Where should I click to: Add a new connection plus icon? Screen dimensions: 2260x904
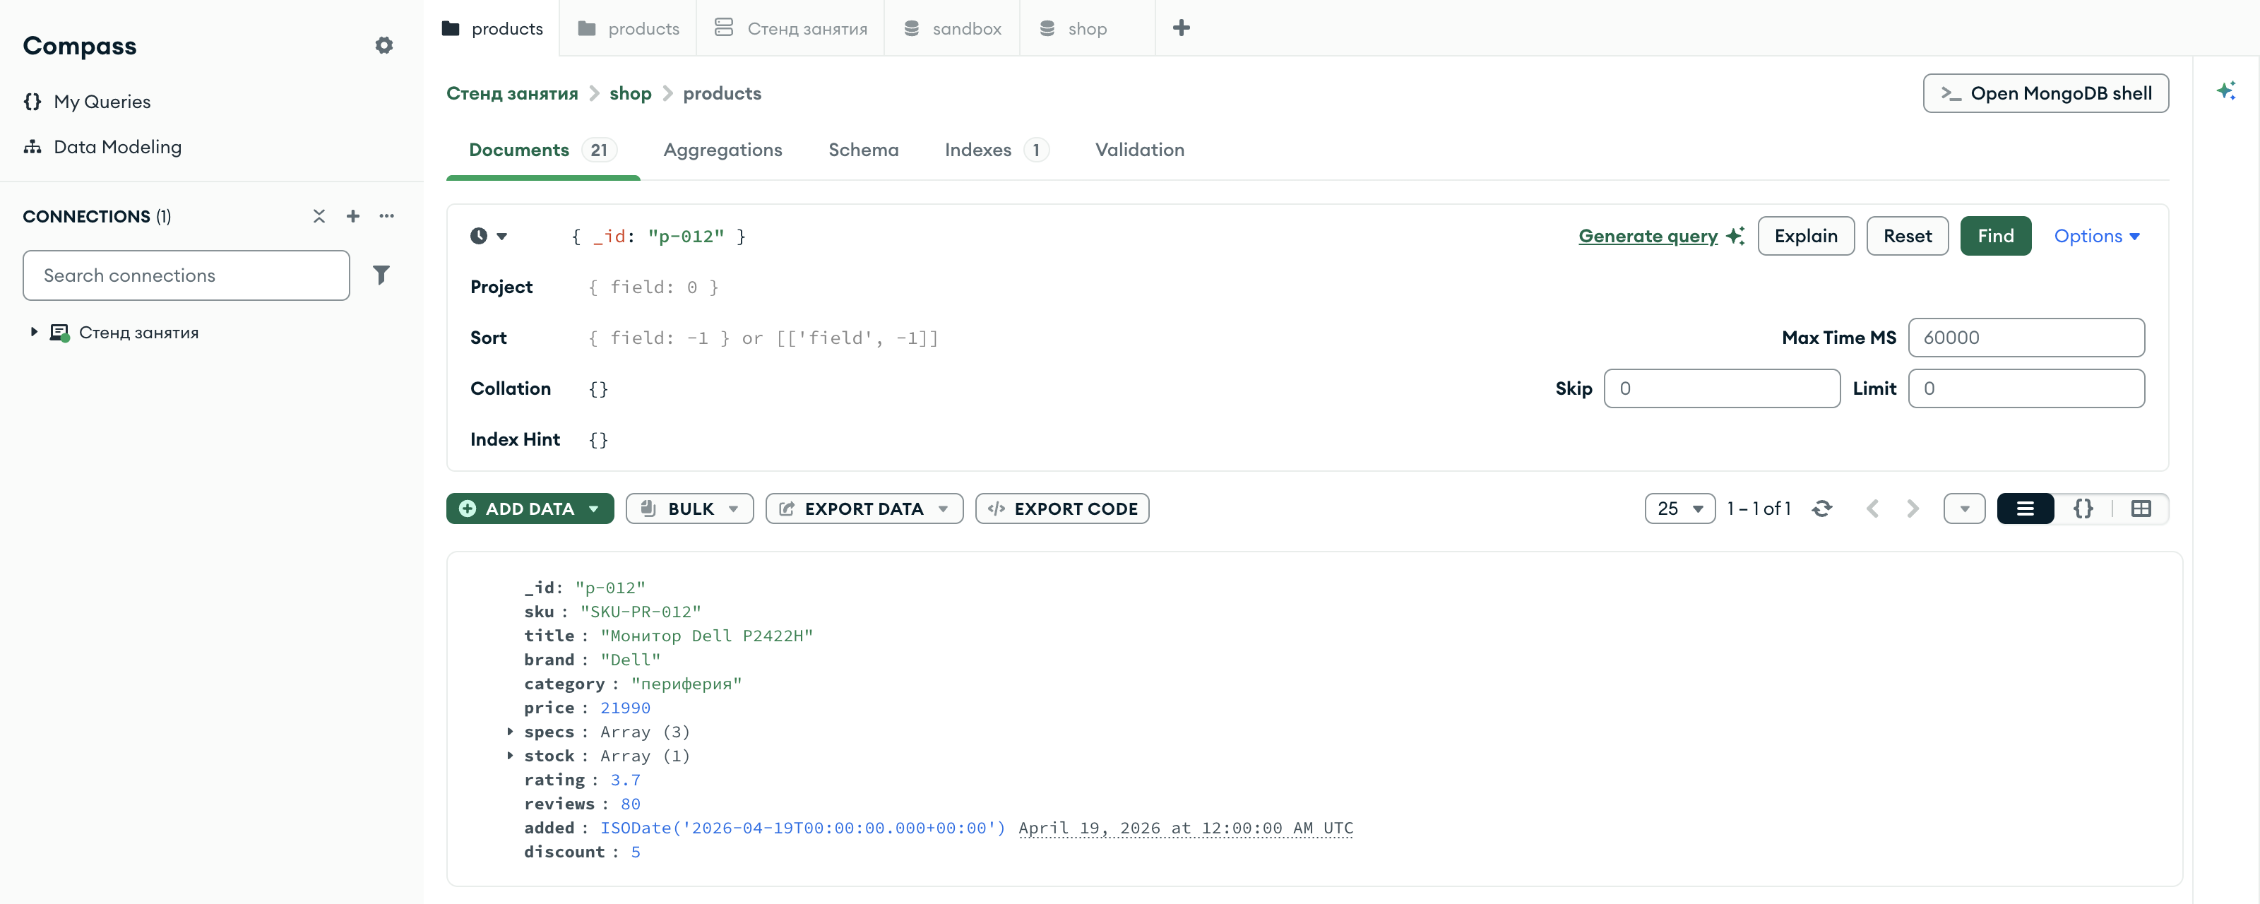(x=352, y=216)
